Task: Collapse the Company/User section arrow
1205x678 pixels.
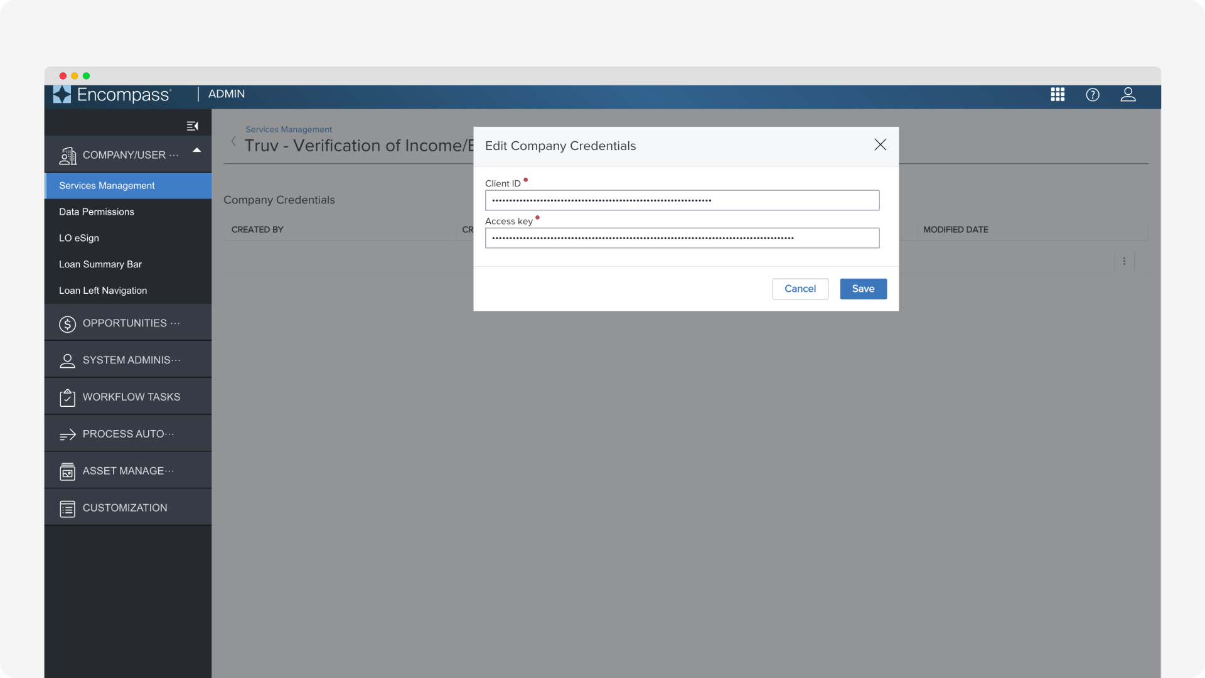Action: [x=196, y=150]
